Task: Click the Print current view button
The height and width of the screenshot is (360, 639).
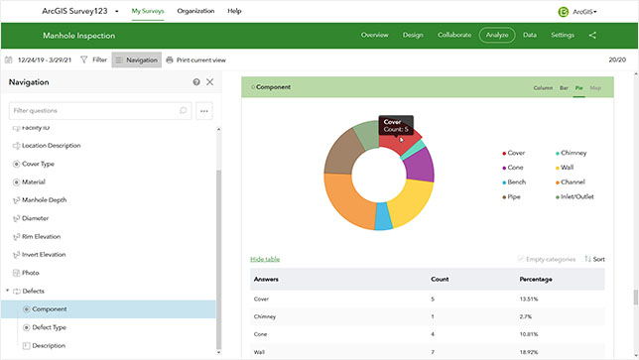Action: point(196,60)
